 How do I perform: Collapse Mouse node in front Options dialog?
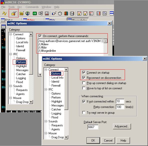click(46, 133)
